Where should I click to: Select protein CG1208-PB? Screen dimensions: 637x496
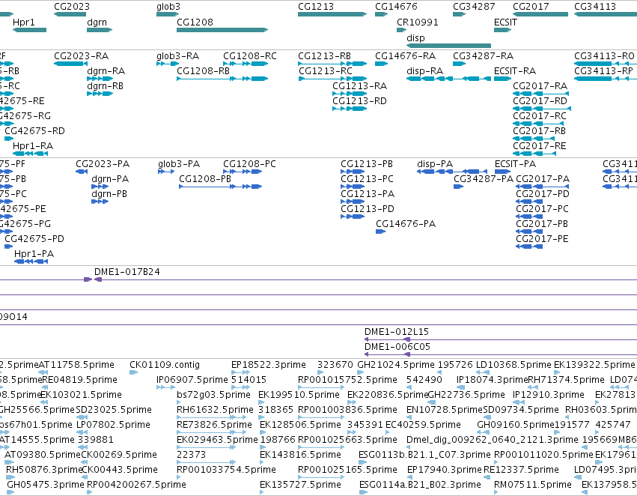coord(220,187)
